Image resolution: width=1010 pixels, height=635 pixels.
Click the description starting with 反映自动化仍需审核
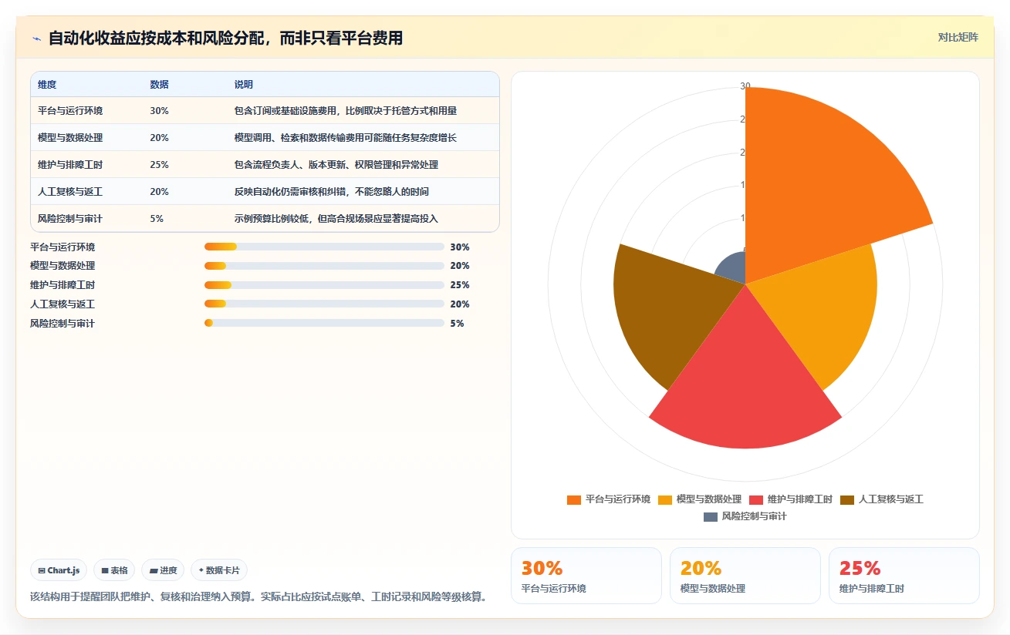(332, 192)
